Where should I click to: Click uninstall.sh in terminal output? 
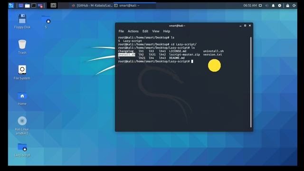(213, 51)
